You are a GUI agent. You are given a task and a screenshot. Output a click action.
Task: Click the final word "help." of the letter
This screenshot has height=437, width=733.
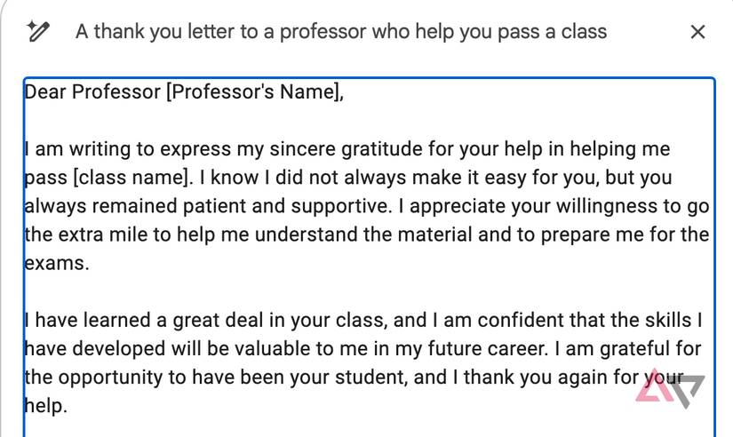45,407
